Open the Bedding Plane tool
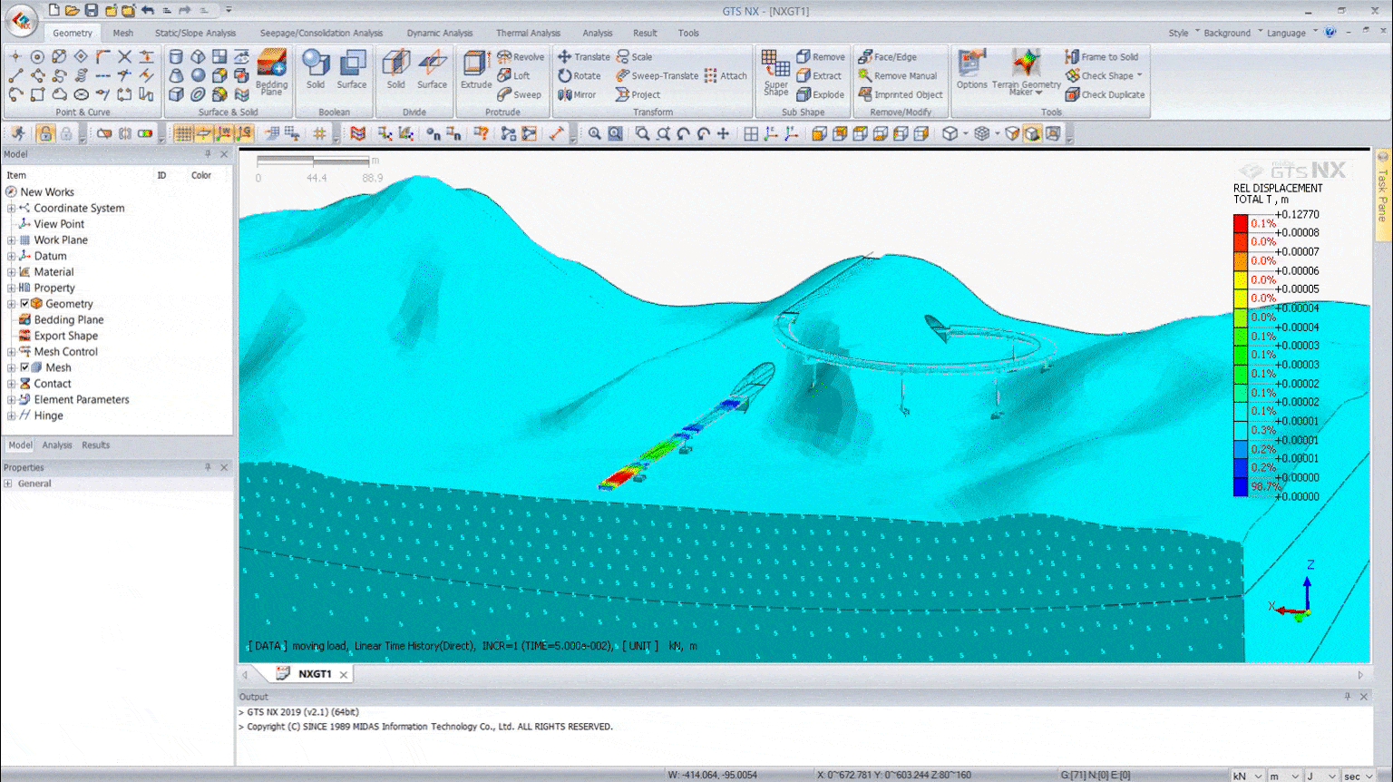The image size is (1393, 782). (272, 72)
